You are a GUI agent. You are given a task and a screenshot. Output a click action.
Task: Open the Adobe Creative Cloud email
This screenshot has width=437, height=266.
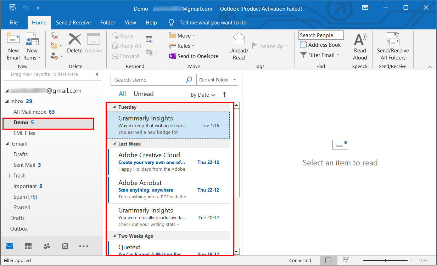pyautogui.click(x=169, y=162)
